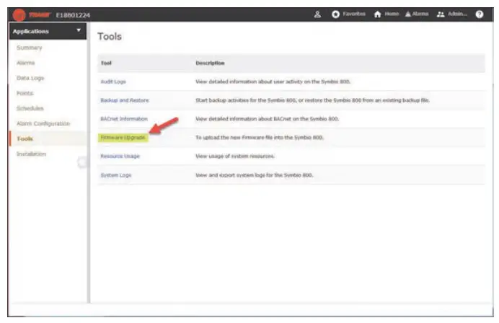Open the Backup and Restore link
The height and width of the screenshot is (323, 499).
pyautogui.click(x=125, y=100)
